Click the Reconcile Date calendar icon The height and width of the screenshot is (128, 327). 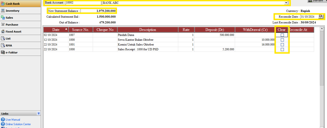point(321,17)
